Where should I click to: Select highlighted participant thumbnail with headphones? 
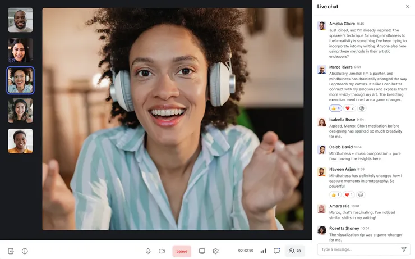point(20,80)
